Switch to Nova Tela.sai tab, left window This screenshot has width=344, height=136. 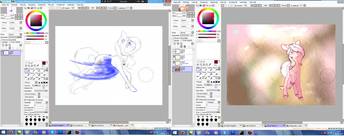point(102,125)
